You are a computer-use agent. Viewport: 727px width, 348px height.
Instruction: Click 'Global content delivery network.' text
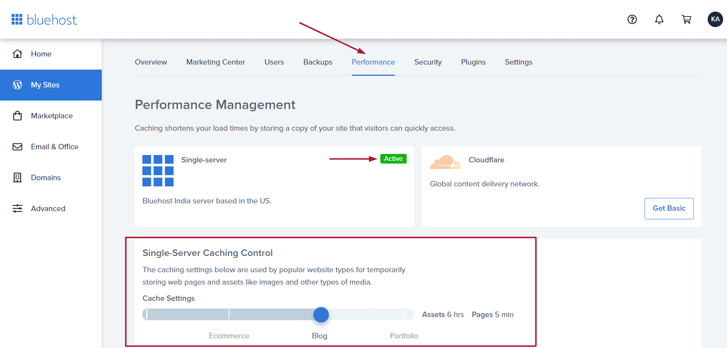(x=484, y=184)
